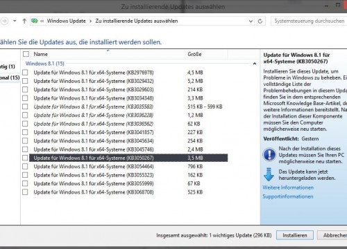Toggle the select-all checkbox beside Name
This screenshot has width=347, height=249.
26,54
